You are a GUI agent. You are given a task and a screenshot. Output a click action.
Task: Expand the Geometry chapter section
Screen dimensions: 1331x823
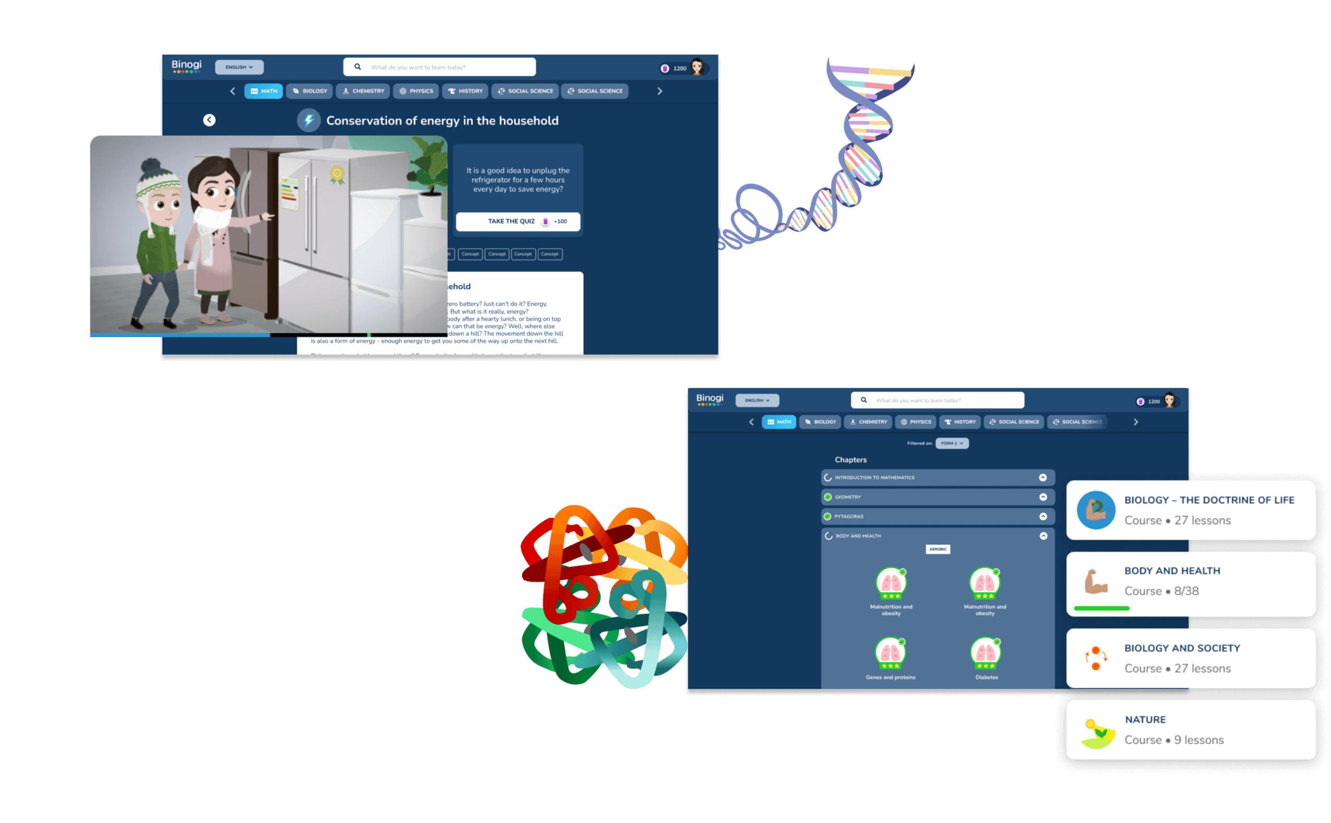pyautogui.click(x=1043, y=498)
